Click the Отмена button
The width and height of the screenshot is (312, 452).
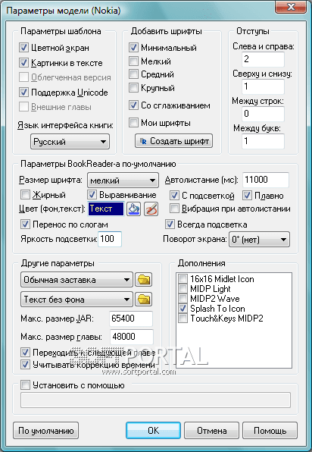tap(211, 431)
